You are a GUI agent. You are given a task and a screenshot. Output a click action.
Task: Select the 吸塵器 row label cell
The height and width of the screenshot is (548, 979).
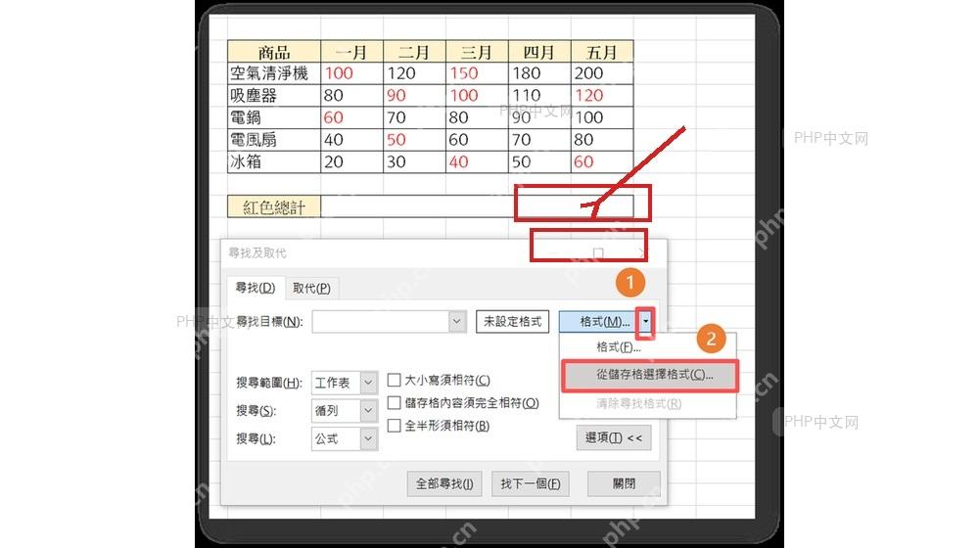(274, 96)
